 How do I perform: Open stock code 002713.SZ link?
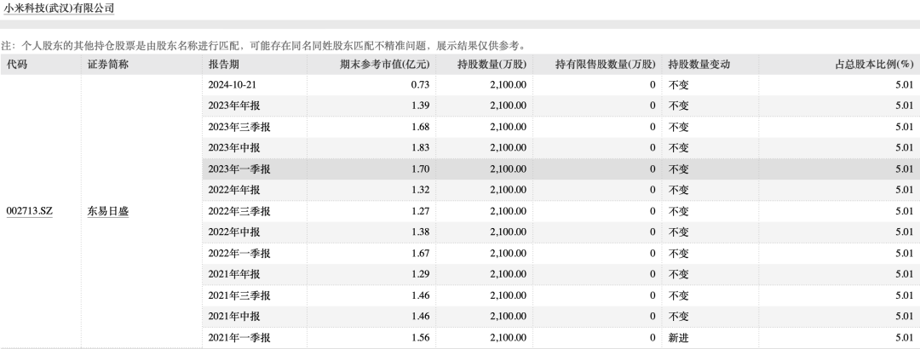29,211
